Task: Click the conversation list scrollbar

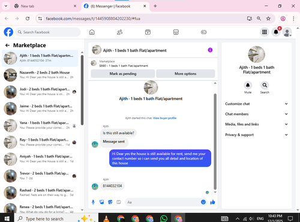Action: pyautogui.click(x=82, y=90)
